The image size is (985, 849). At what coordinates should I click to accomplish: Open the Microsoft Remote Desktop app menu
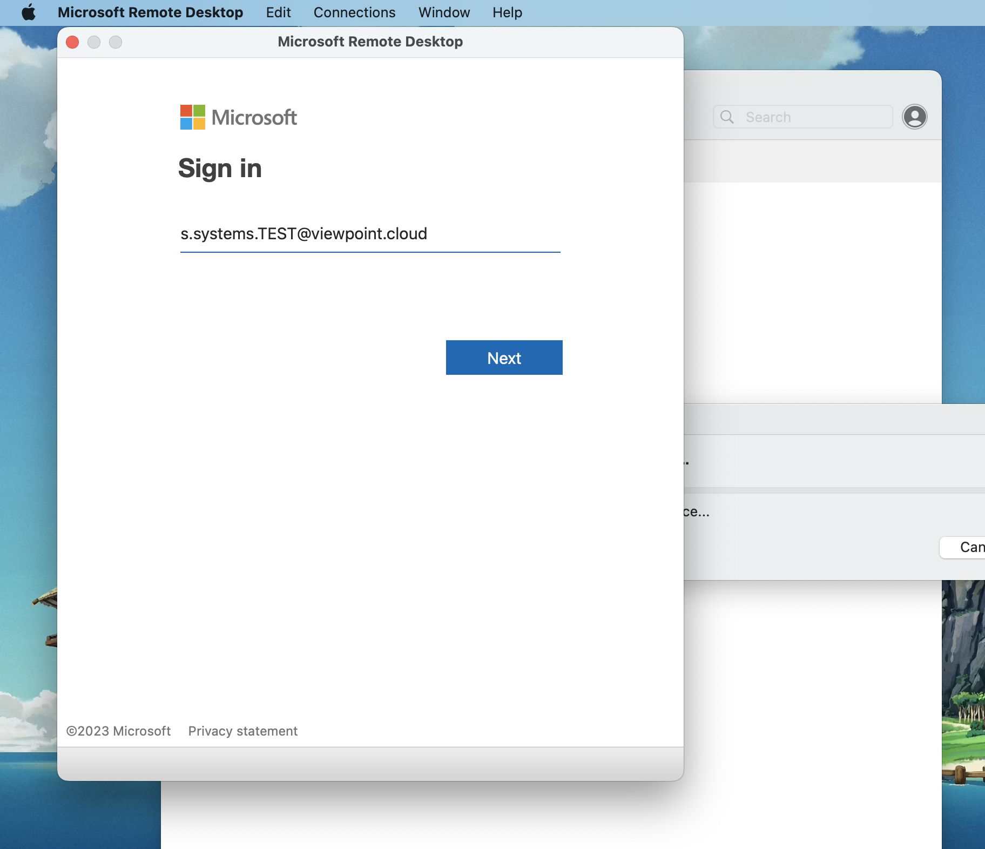150,12
